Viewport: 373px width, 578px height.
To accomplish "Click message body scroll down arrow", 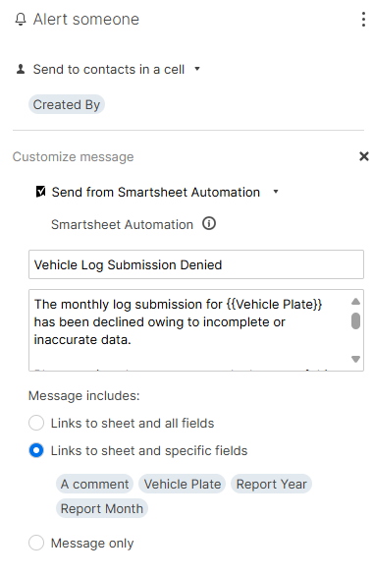I will coord(355,359).
